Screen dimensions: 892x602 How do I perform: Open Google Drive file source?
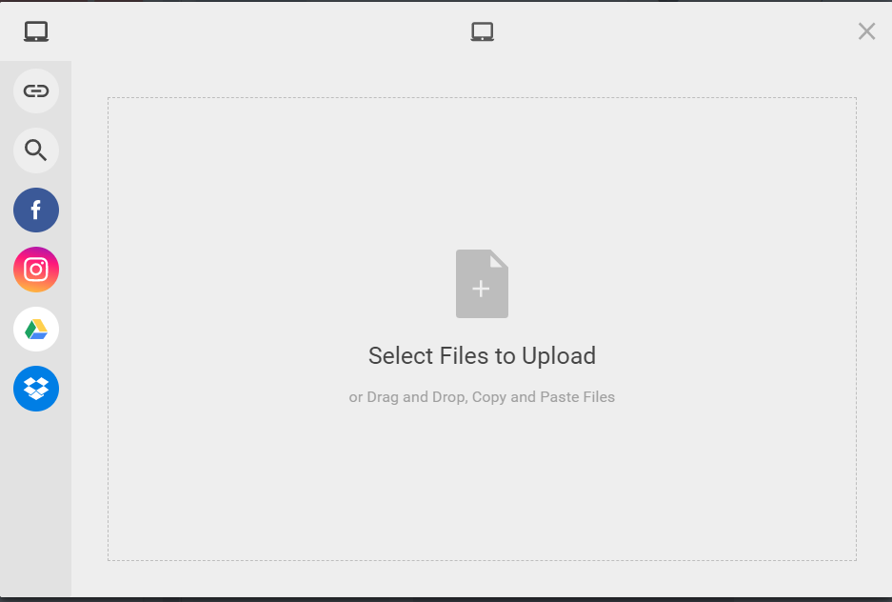[x=36, y=330]
